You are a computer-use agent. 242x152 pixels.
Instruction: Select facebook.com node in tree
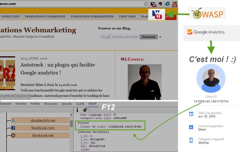click(x=40, y=128)
